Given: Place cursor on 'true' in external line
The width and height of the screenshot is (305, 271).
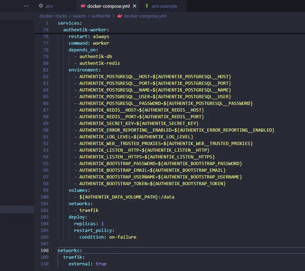Looking at the screenshot, I should point(101,264).
